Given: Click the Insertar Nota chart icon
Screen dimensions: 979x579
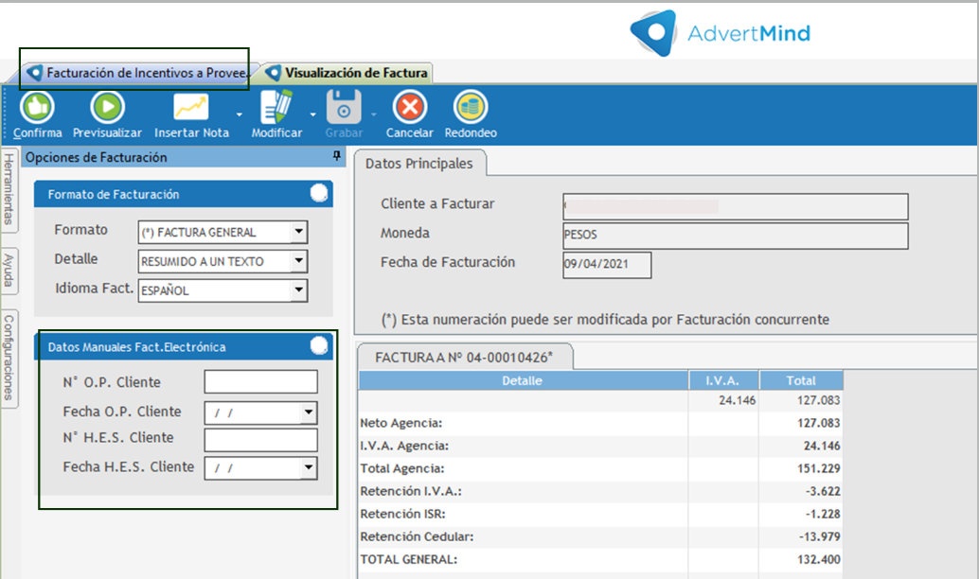Looking at the screenshot, I should [x=190, y=107].
